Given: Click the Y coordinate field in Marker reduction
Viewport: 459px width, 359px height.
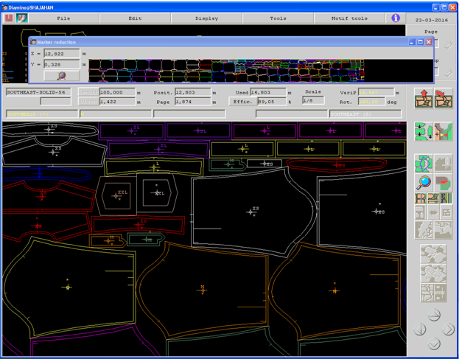Looking at the screenshot, I should [x=61, y=65].
